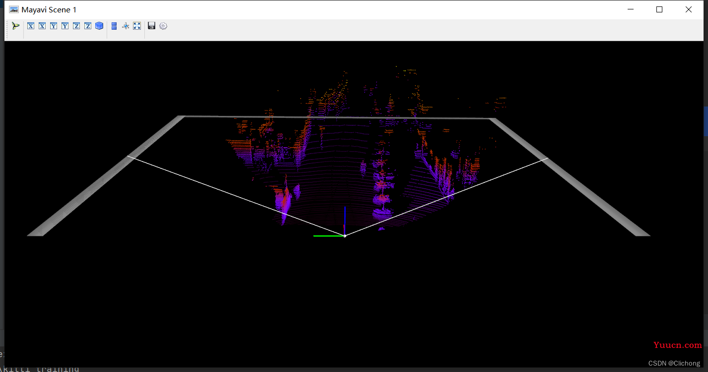Select the left Y-axis view icon

click(54, 26)
